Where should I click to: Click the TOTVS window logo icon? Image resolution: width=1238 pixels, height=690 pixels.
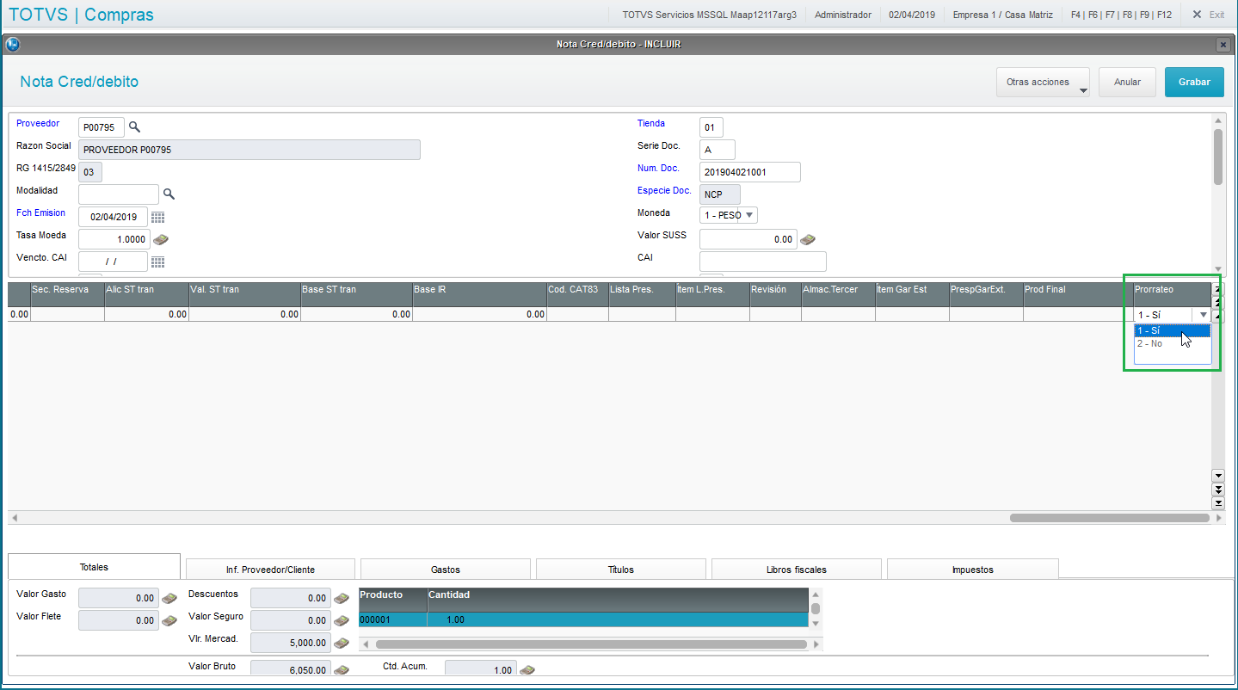(x=12, y=44)
